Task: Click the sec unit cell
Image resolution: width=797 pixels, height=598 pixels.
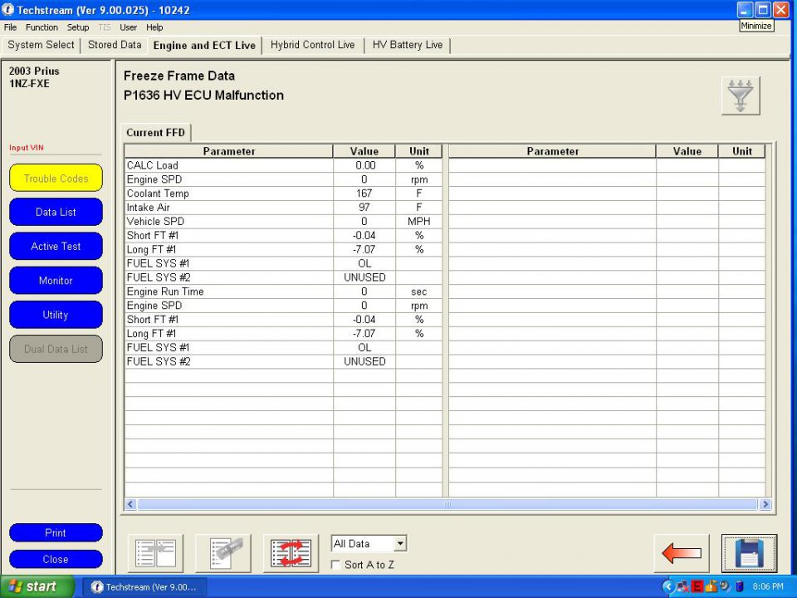Action: click(x=418, y=292)
